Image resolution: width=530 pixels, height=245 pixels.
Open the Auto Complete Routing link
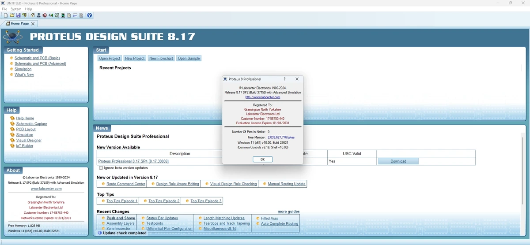point(280,223)
